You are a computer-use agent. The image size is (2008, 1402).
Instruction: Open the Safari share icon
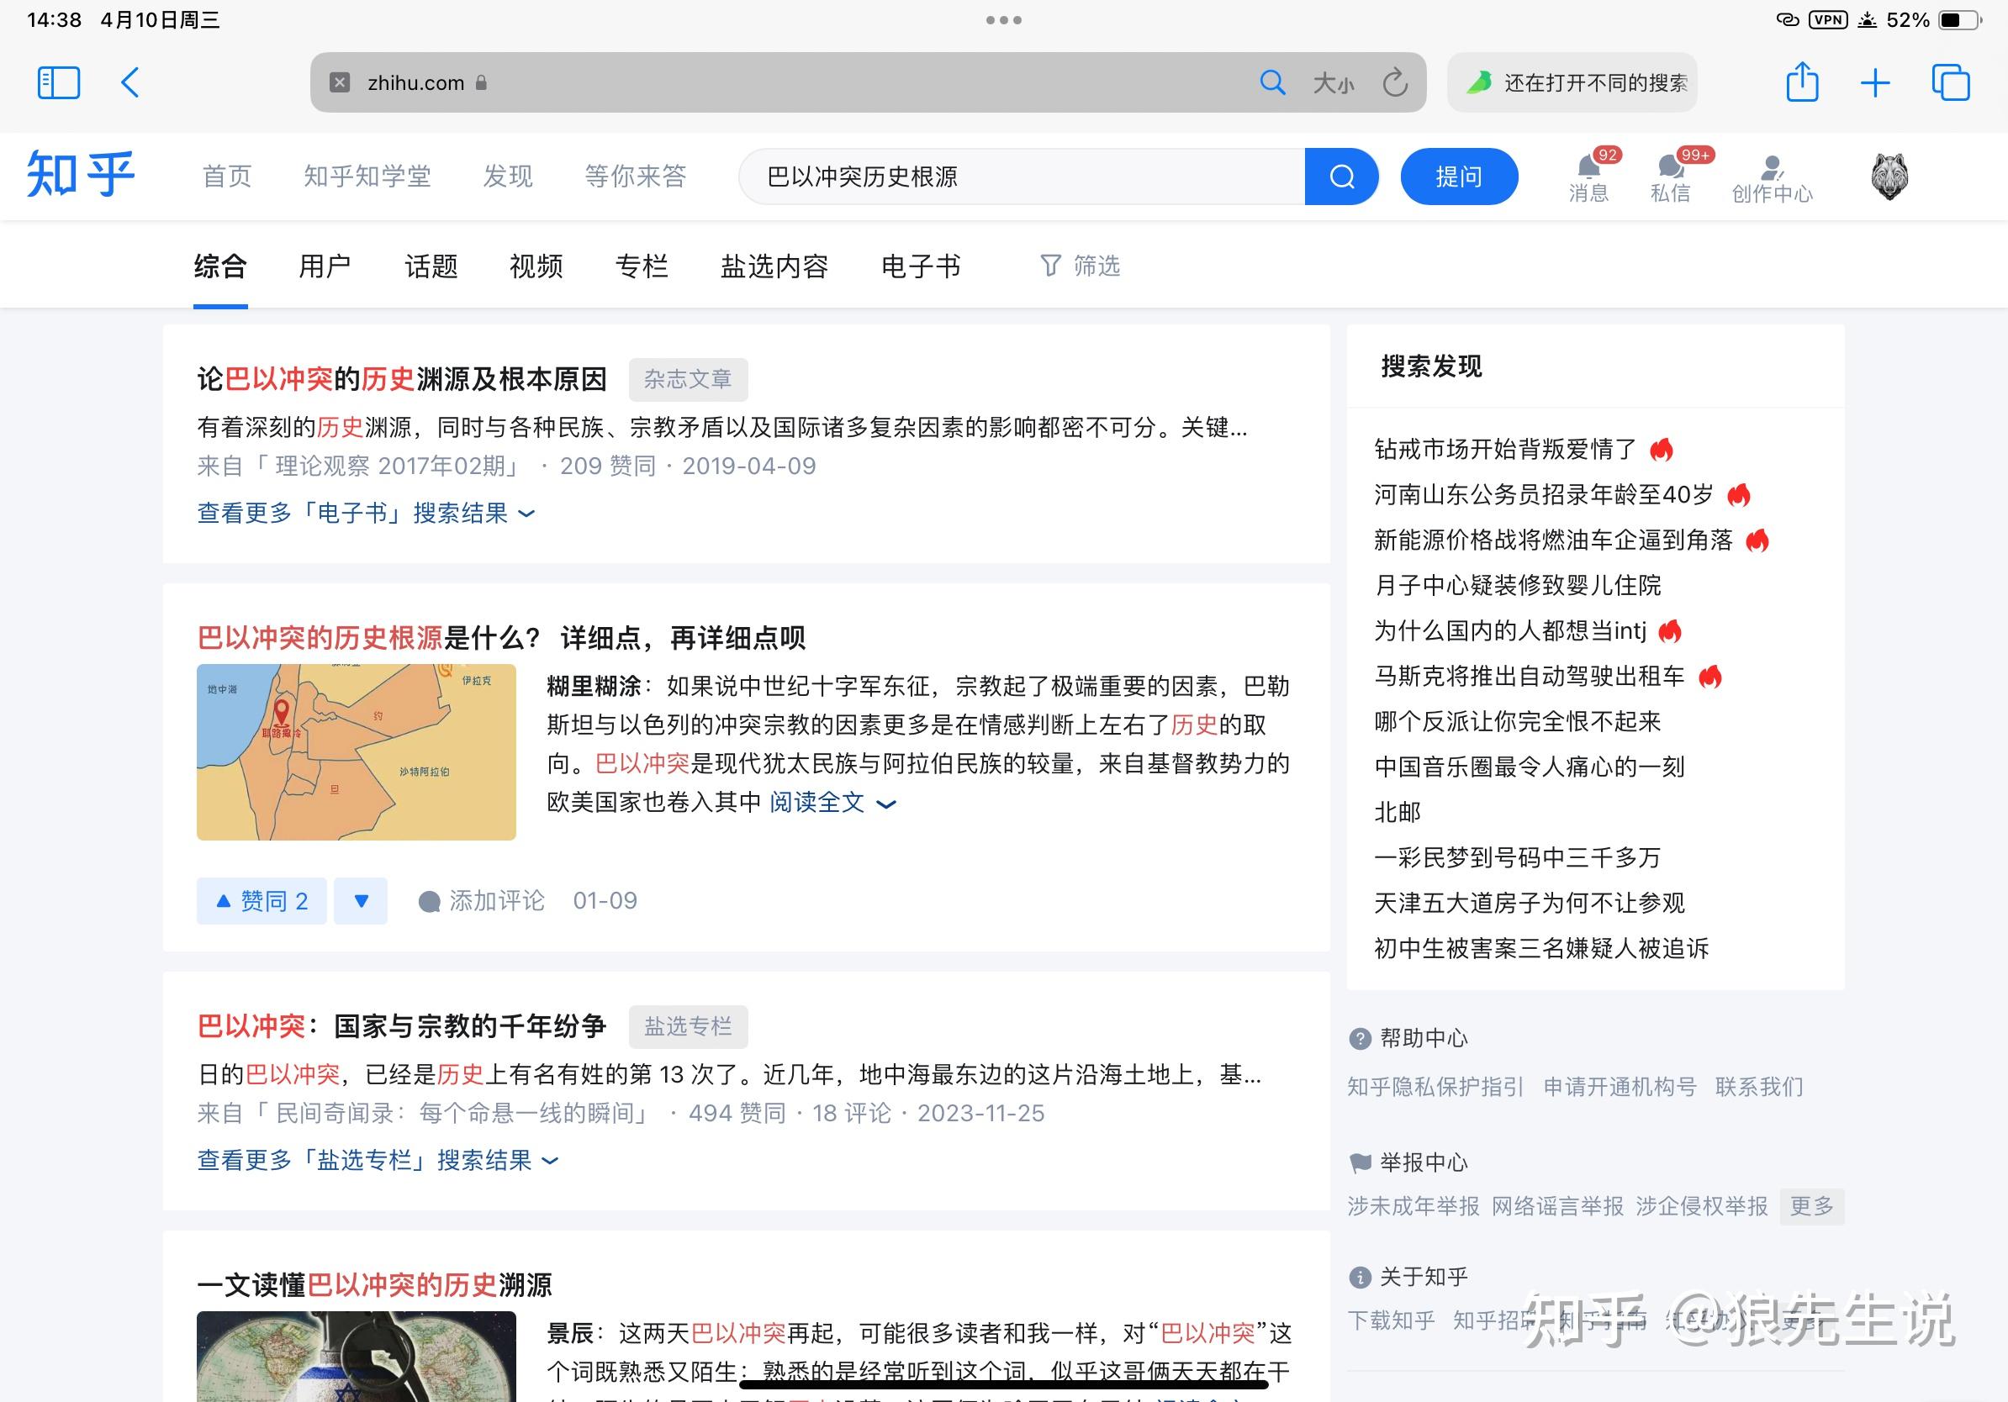click(1802, 82)
